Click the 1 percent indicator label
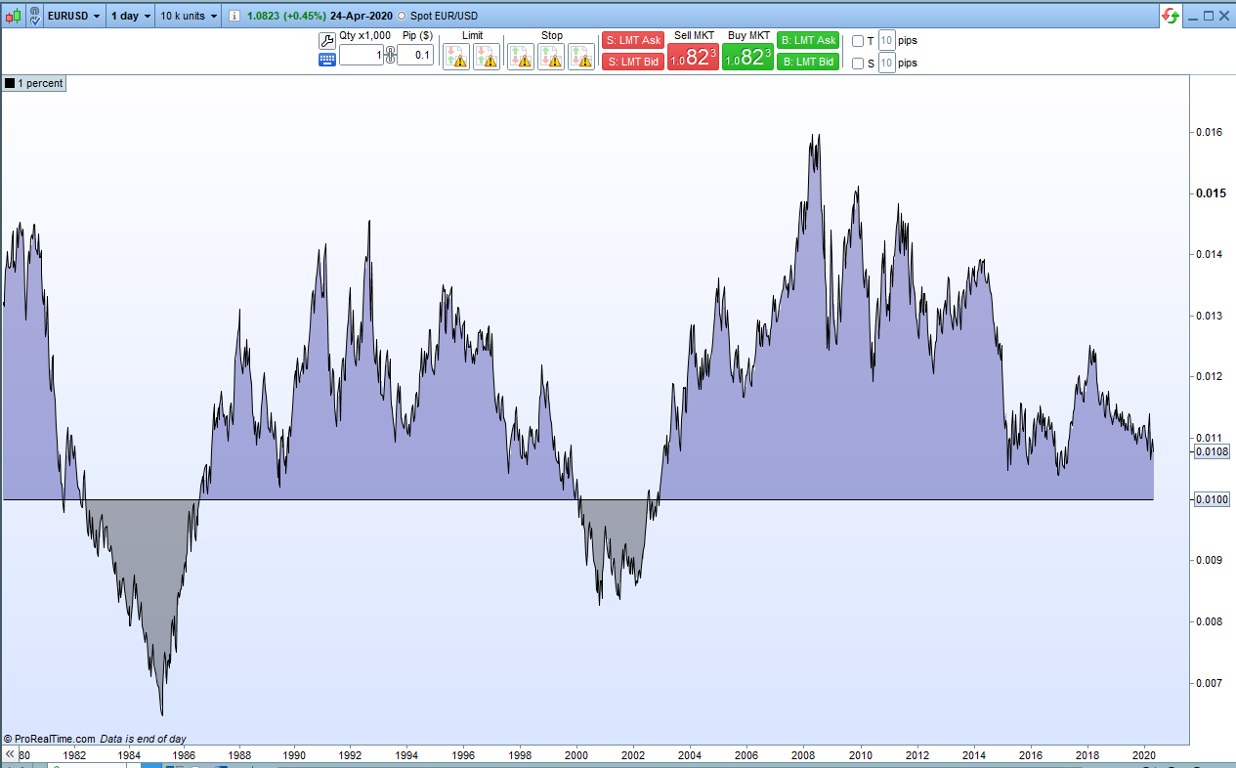 point(40,83)
